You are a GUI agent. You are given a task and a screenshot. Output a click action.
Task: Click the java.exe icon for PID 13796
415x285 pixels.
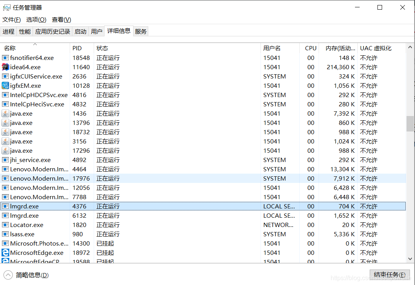5,123
